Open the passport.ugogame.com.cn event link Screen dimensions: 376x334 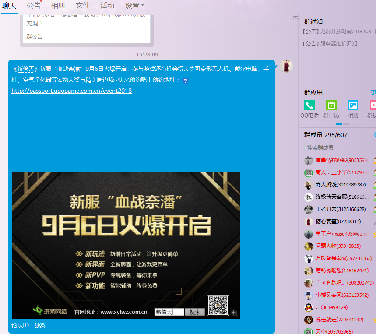tap(71, 91)
